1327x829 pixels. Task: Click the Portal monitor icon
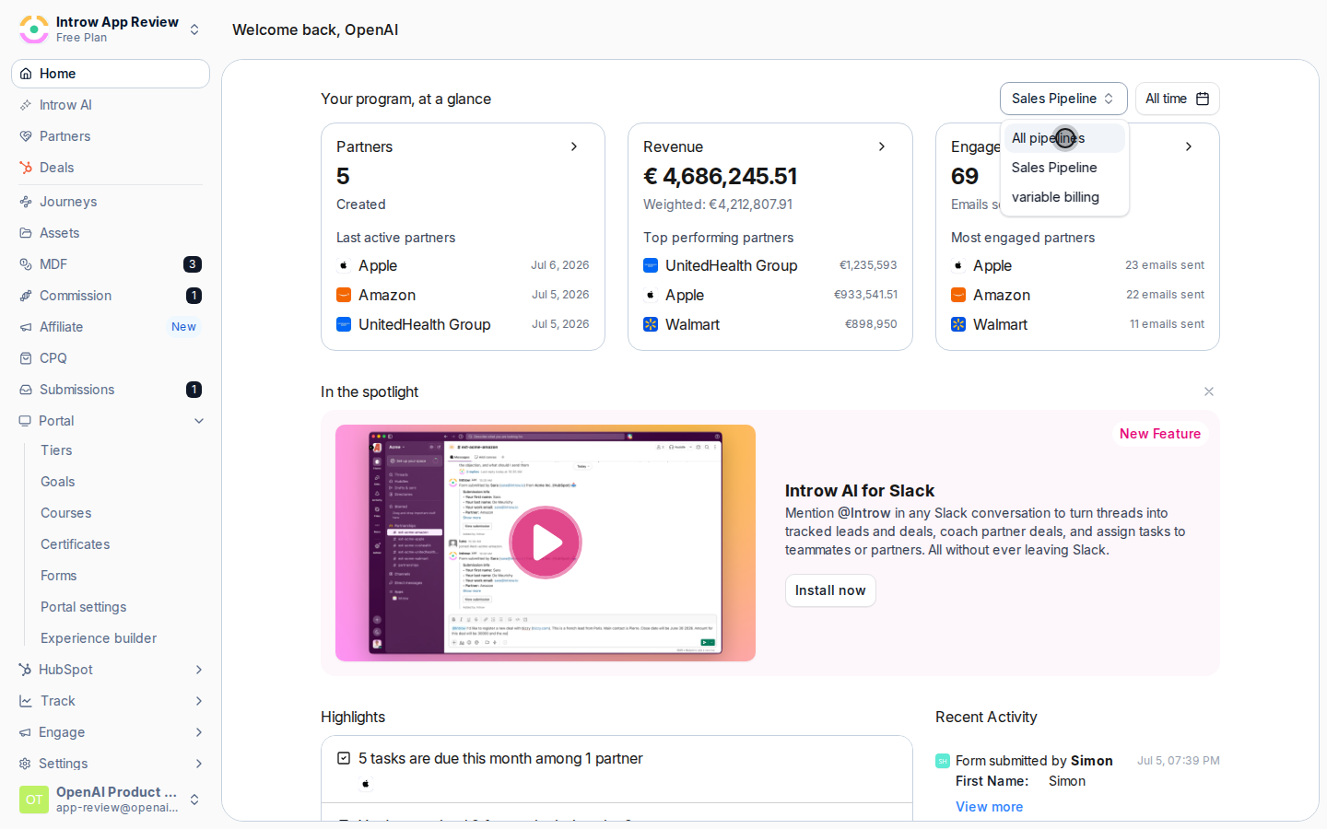click(x=25, y=421)
